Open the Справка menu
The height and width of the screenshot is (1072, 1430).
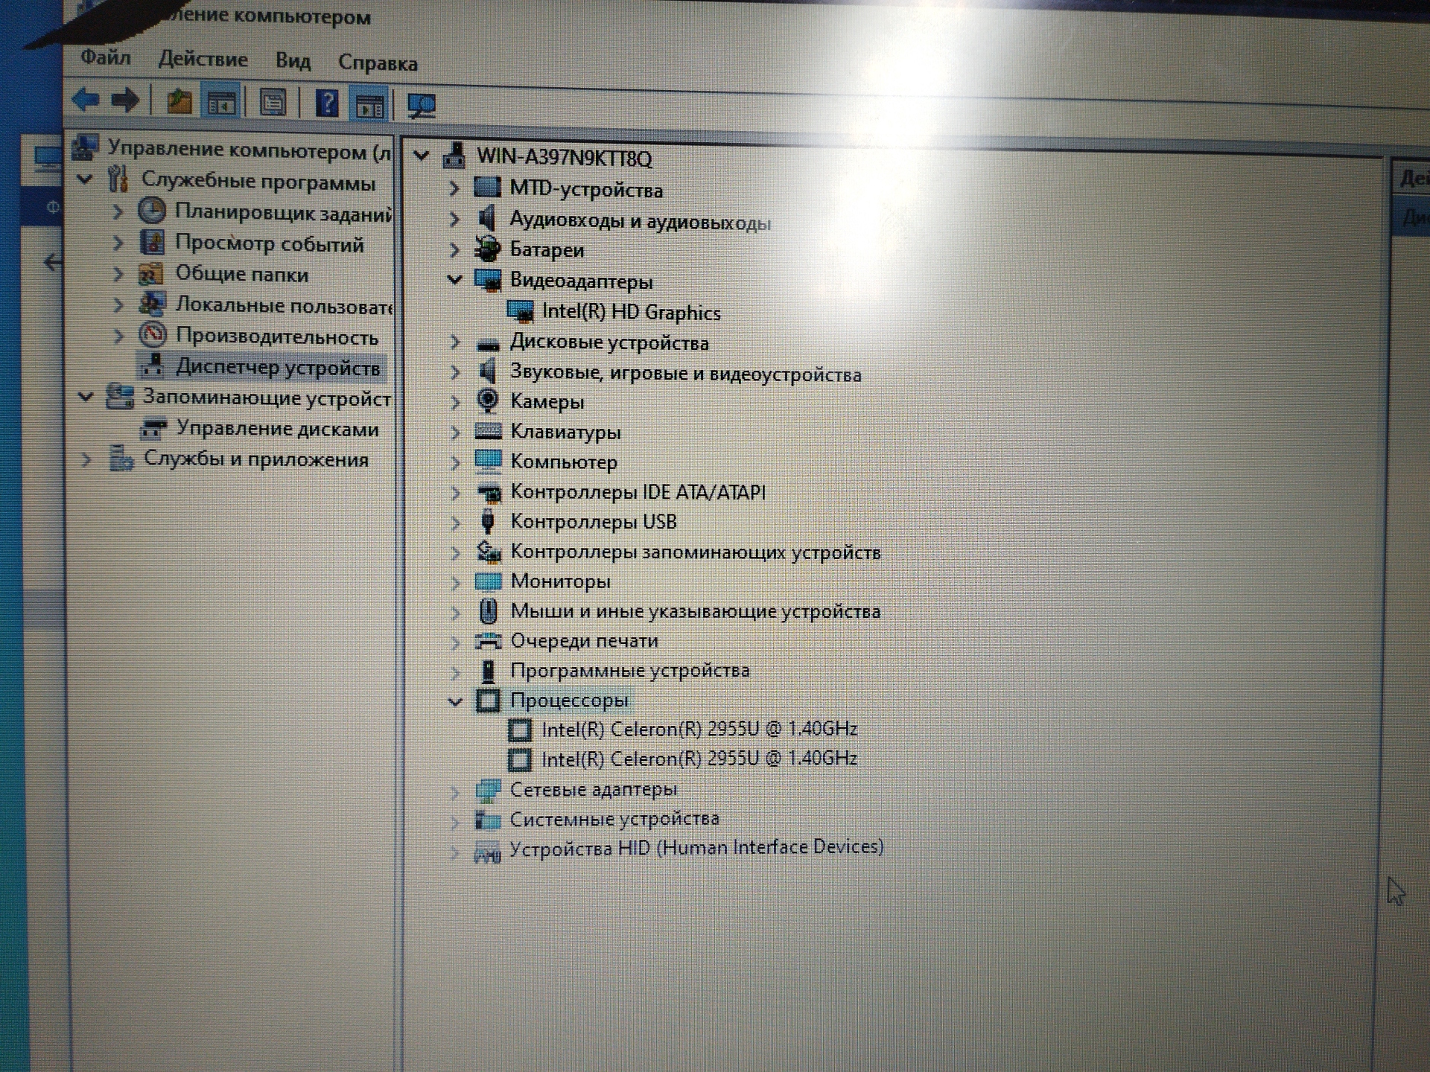tap(378, 63)
